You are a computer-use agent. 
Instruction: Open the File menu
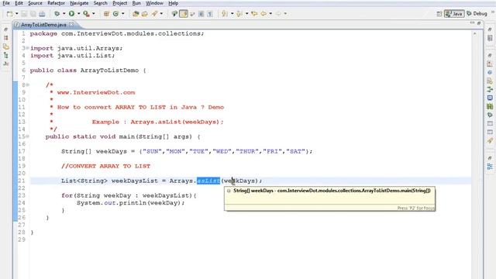point(6,3)
